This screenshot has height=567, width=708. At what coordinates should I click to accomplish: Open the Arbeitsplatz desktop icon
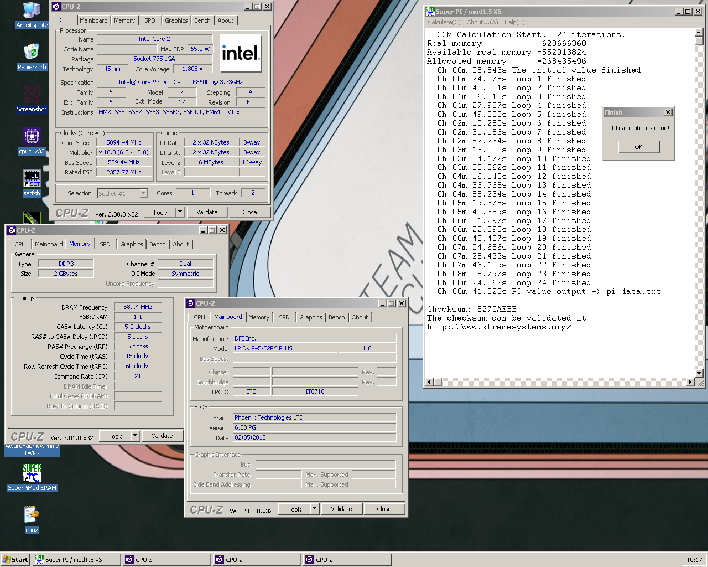(x=32, y=15)
